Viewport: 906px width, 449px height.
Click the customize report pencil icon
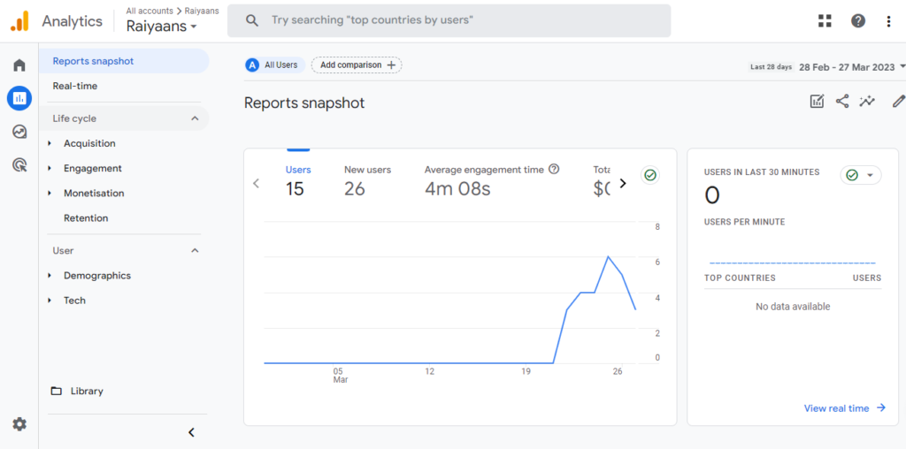(x=898, y=102)
